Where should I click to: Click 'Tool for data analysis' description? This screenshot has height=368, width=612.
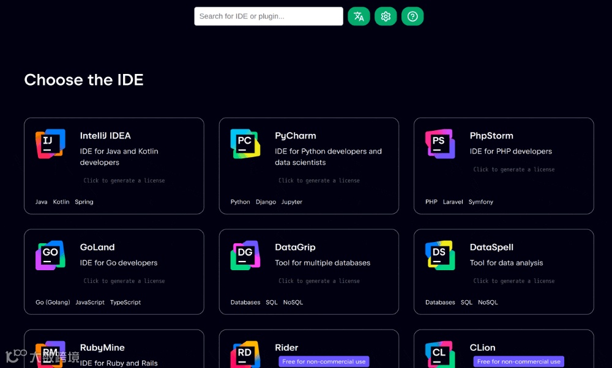[506, 263]
